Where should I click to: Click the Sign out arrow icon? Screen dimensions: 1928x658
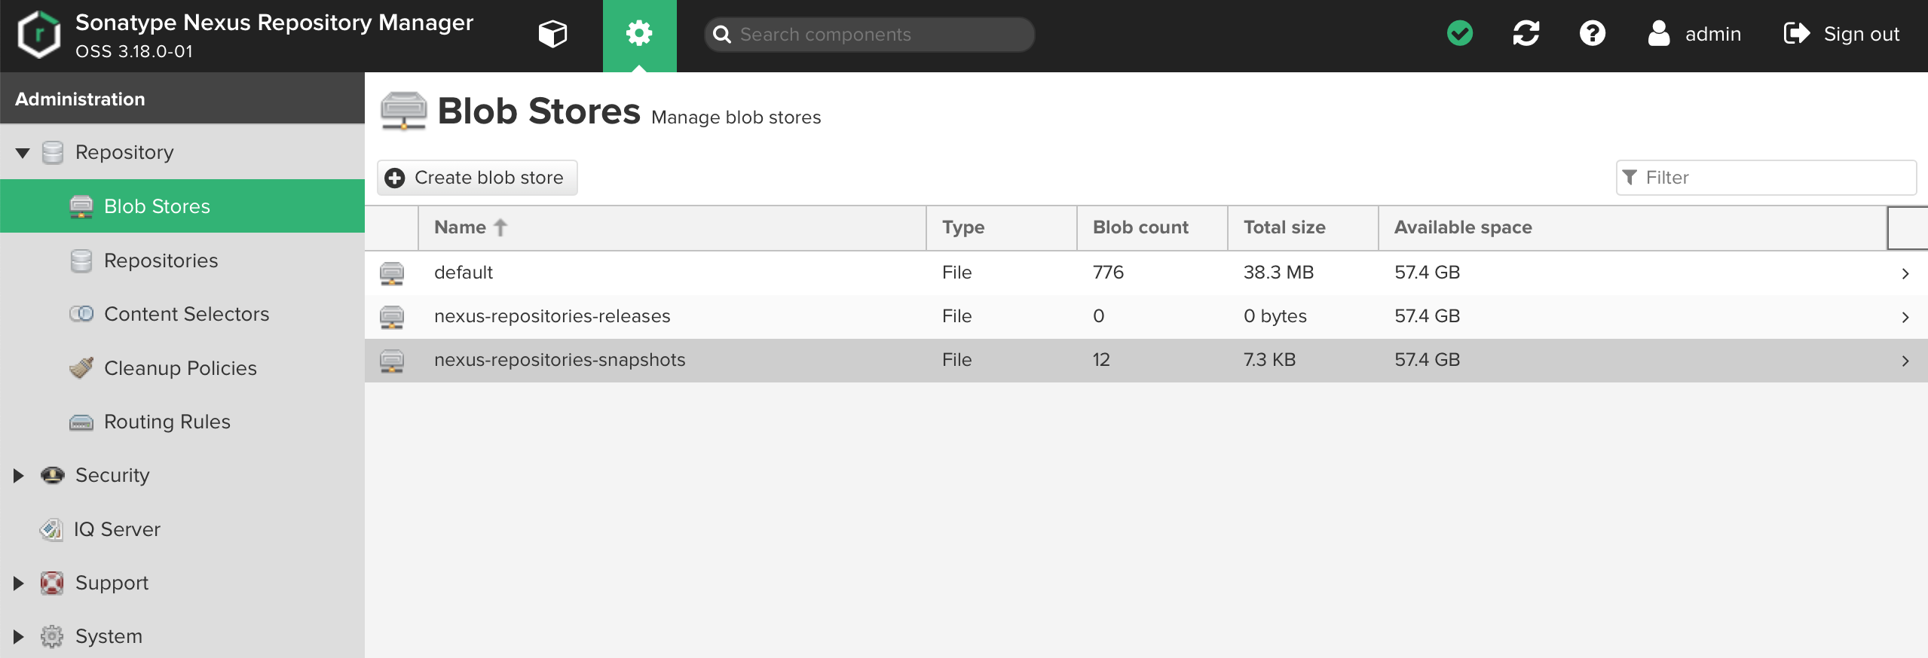1797,33
